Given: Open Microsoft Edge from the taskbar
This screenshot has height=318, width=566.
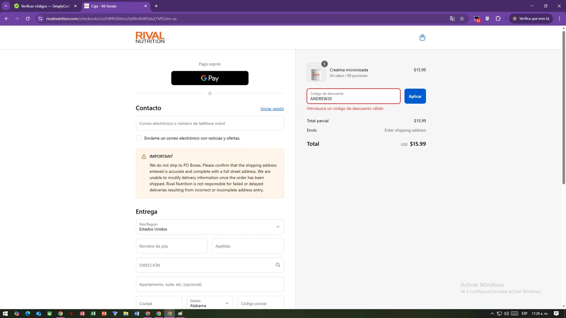Looking at the screenshot, I should click(28, 313).
